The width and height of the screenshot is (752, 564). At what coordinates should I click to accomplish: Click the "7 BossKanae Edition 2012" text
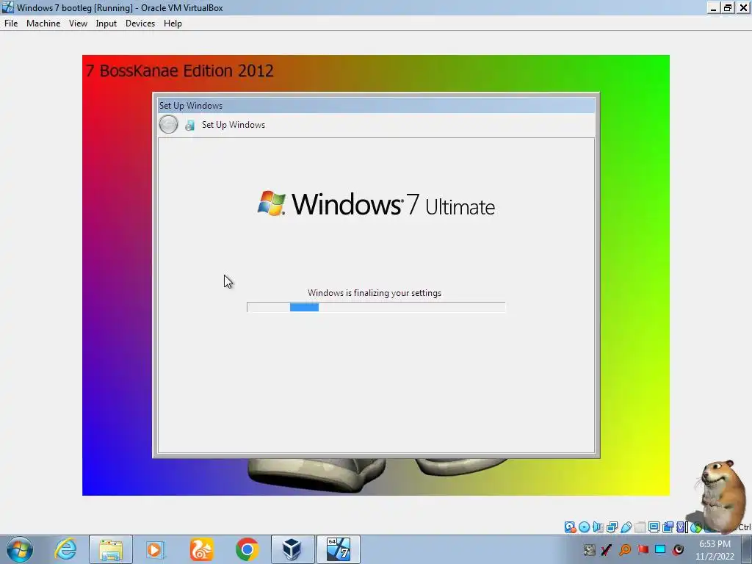click(180, 71)
